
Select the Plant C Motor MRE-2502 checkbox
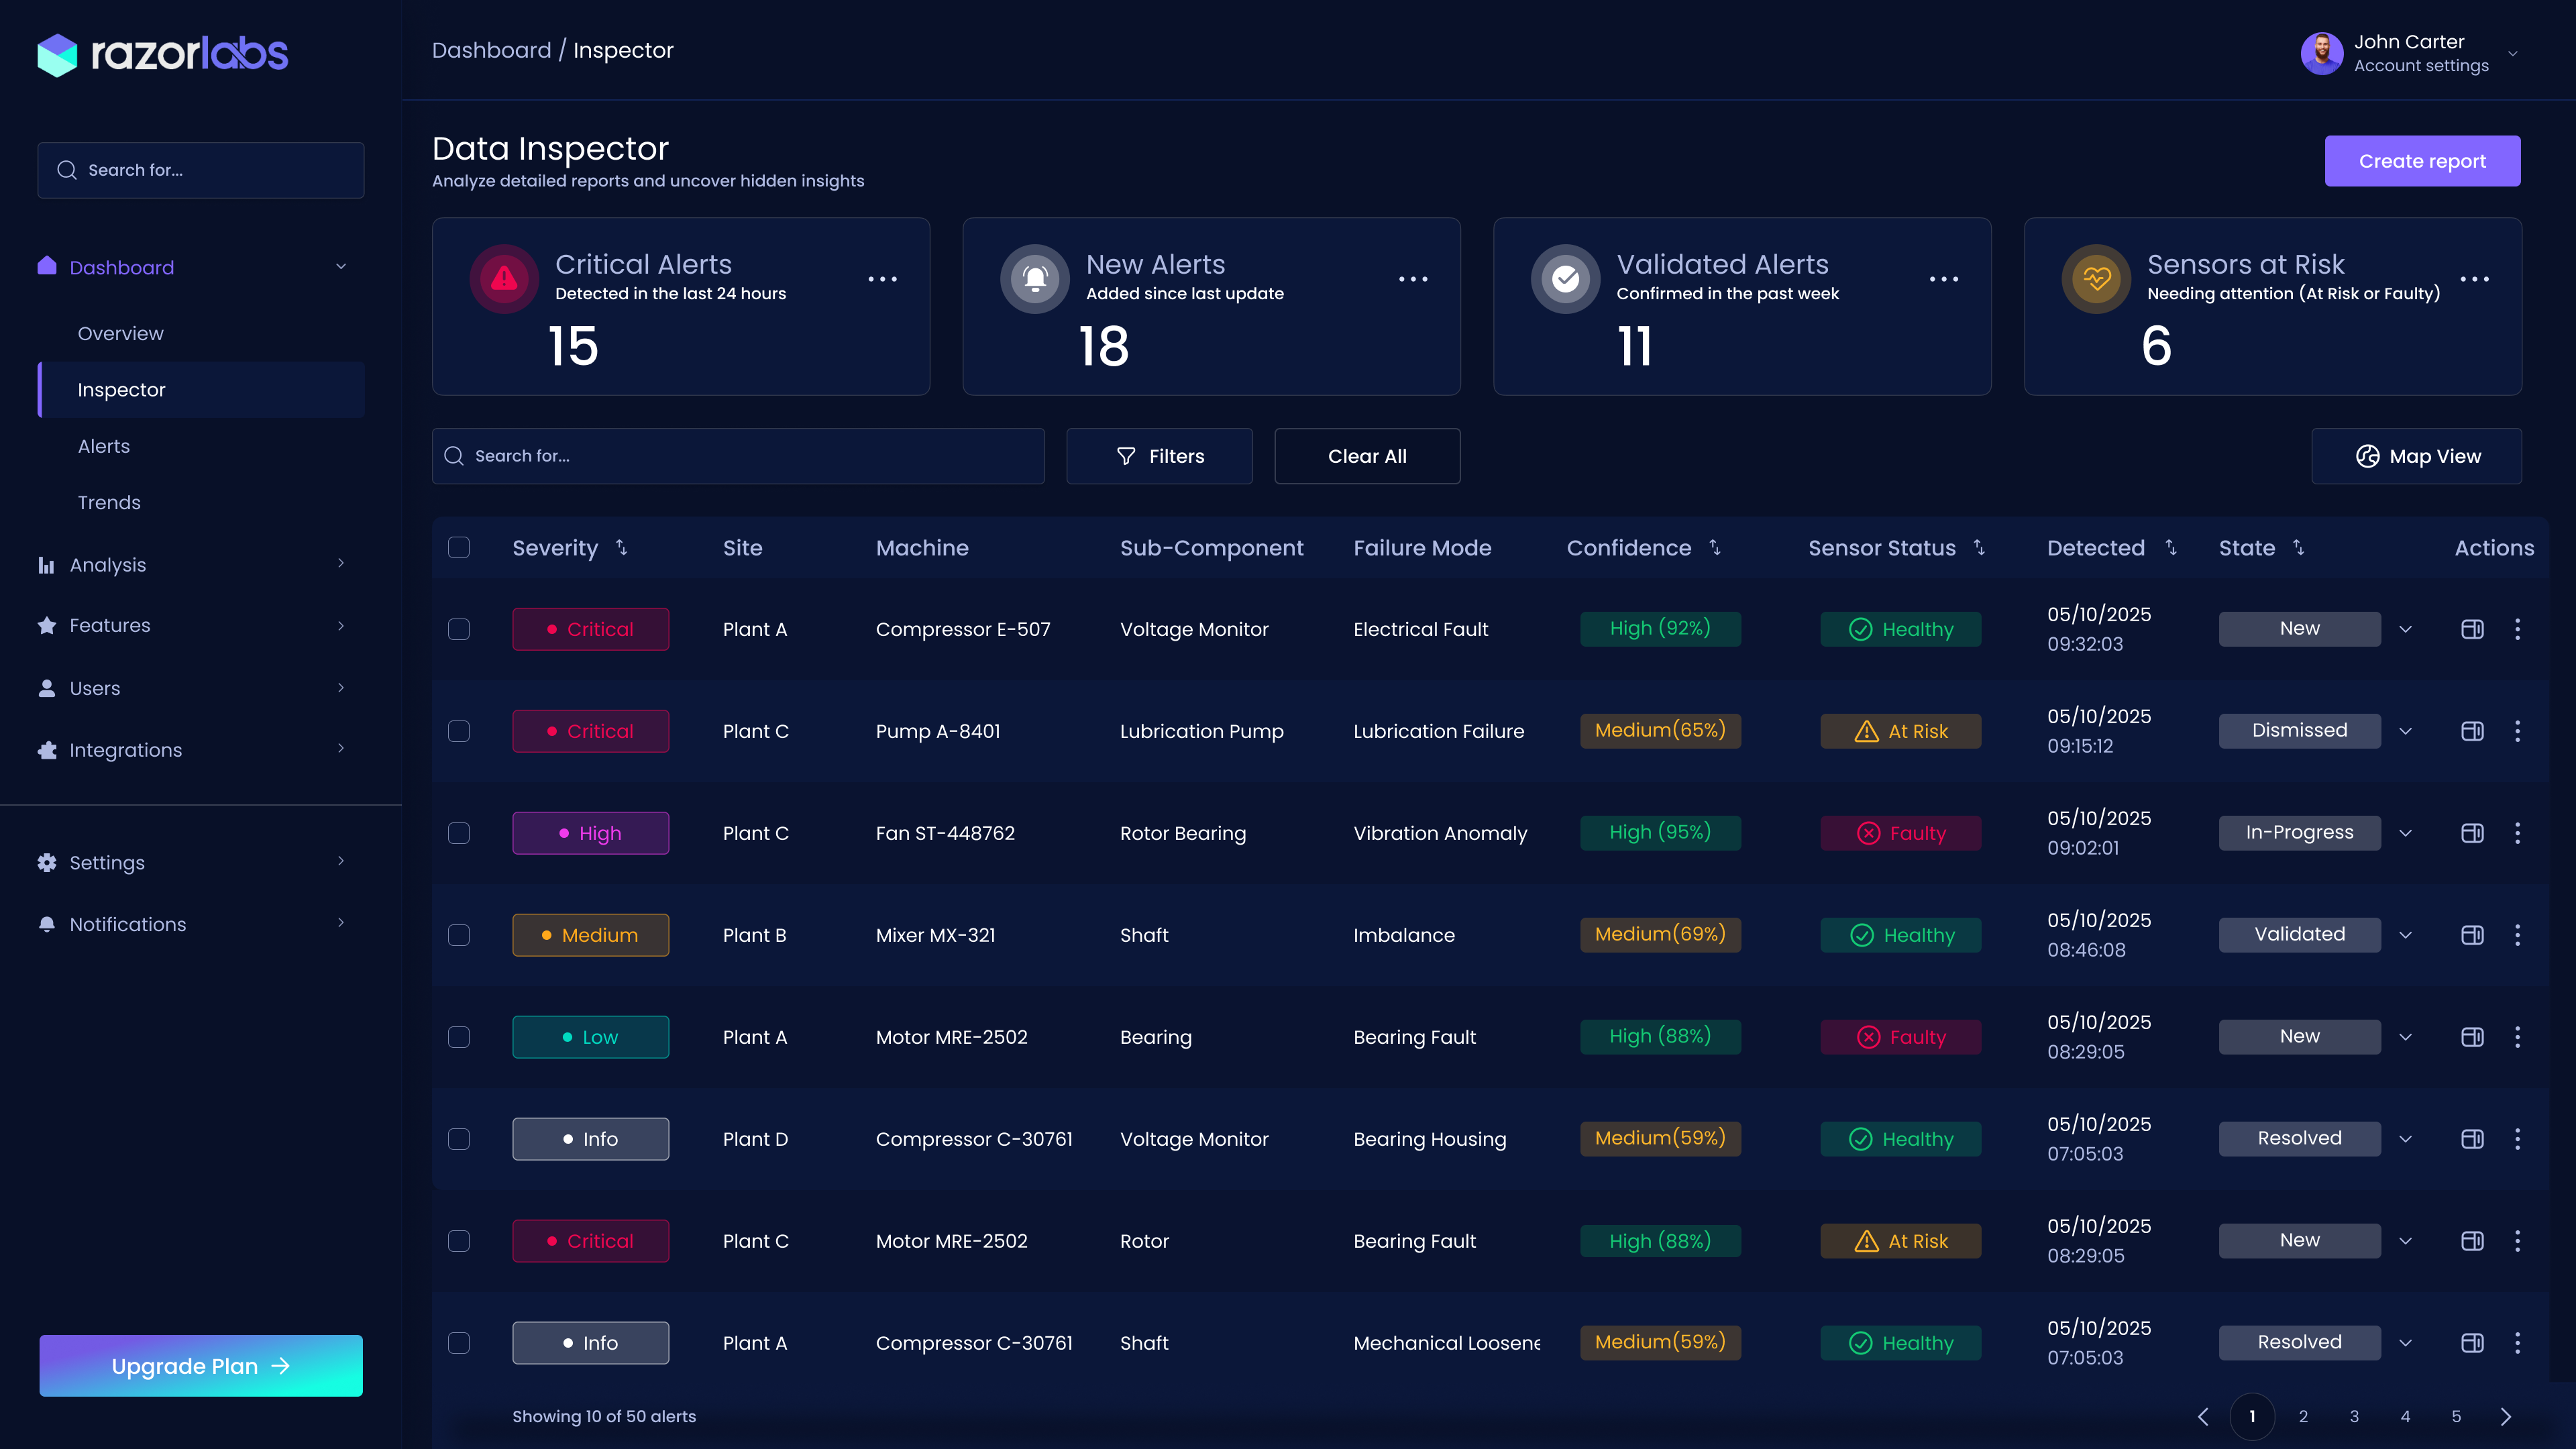tap(459, 1241)
